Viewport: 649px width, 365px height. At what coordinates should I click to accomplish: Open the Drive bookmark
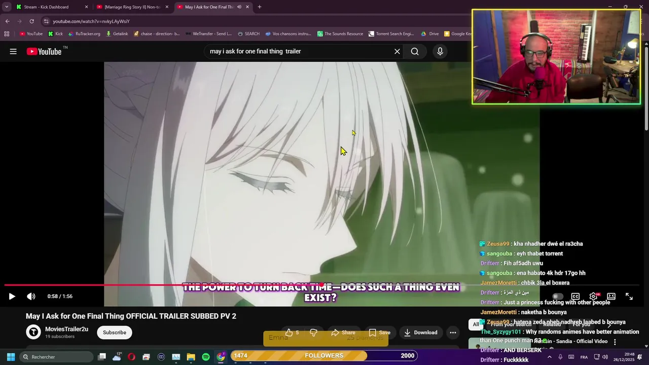[429, 34]
